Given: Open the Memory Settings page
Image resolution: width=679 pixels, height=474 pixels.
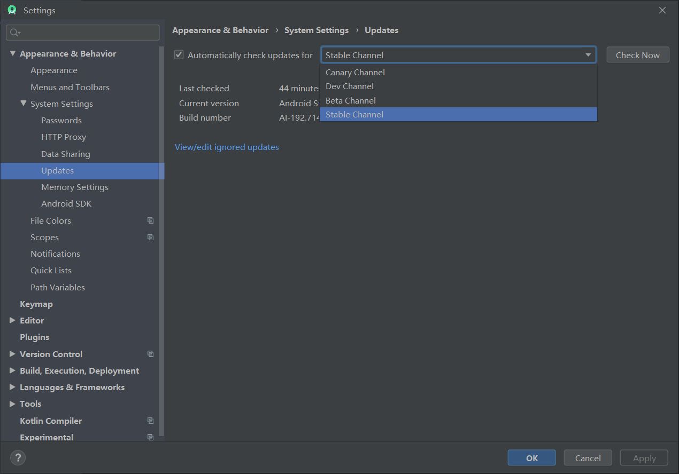Looking at the screenshot, I should pos(75,187).
